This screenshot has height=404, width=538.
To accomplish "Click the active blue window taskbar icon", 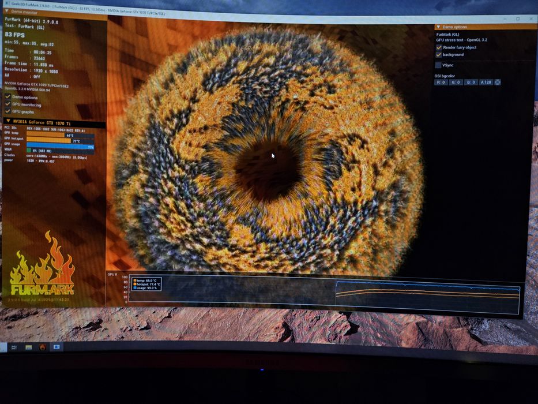I will click(57, 347).
